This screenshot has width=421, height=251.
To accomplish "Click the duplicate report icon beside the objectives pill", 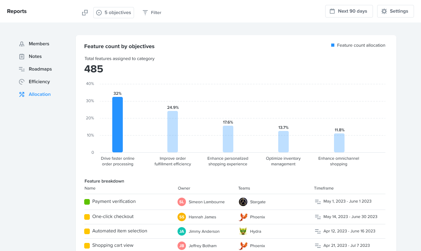I will pyautogui.click(x=85, y=12).
